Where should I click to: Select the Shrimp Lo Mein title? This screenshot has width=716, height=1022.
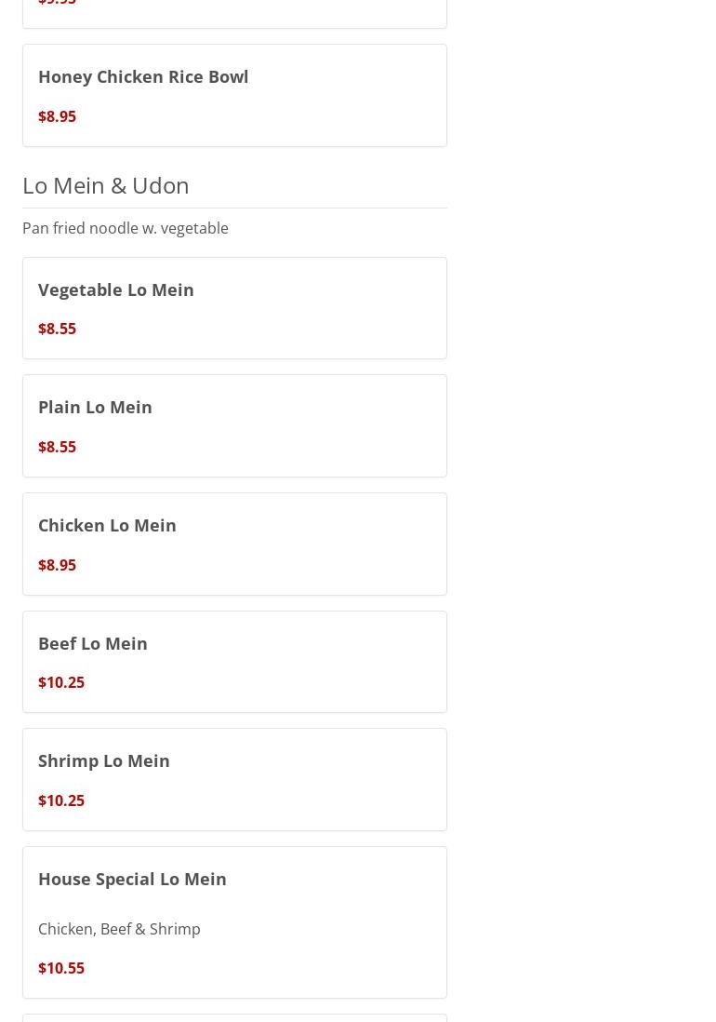(104, 760)
